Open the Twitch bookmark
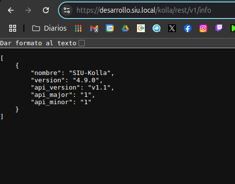Screen dimensions: 235x184 219,28
